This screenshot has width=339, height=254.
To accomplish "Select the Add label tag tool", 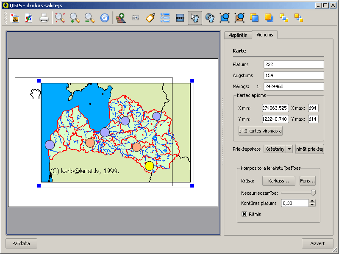I will (150, 18).
